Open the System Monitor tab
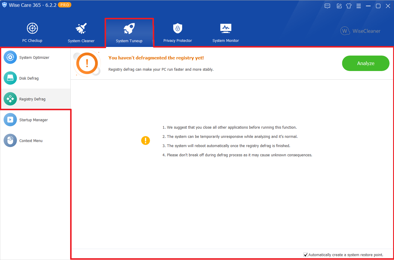This screenshot has height=260, width=394. (226, 32)
